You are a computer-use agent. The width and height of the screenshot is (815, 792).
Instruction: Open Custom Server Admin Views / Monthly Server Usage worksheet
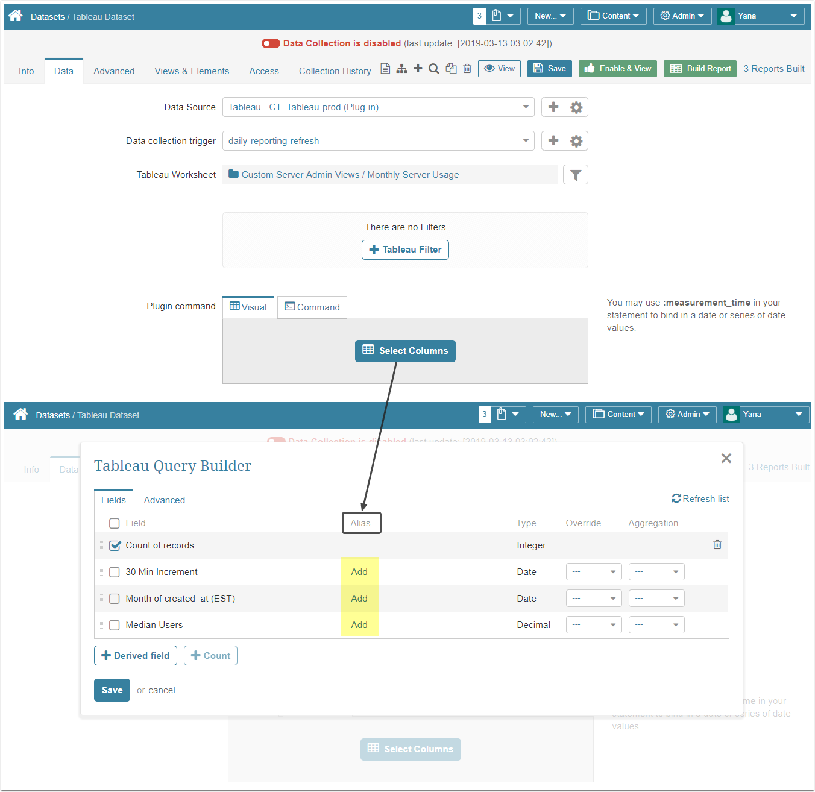coord(350,175)
